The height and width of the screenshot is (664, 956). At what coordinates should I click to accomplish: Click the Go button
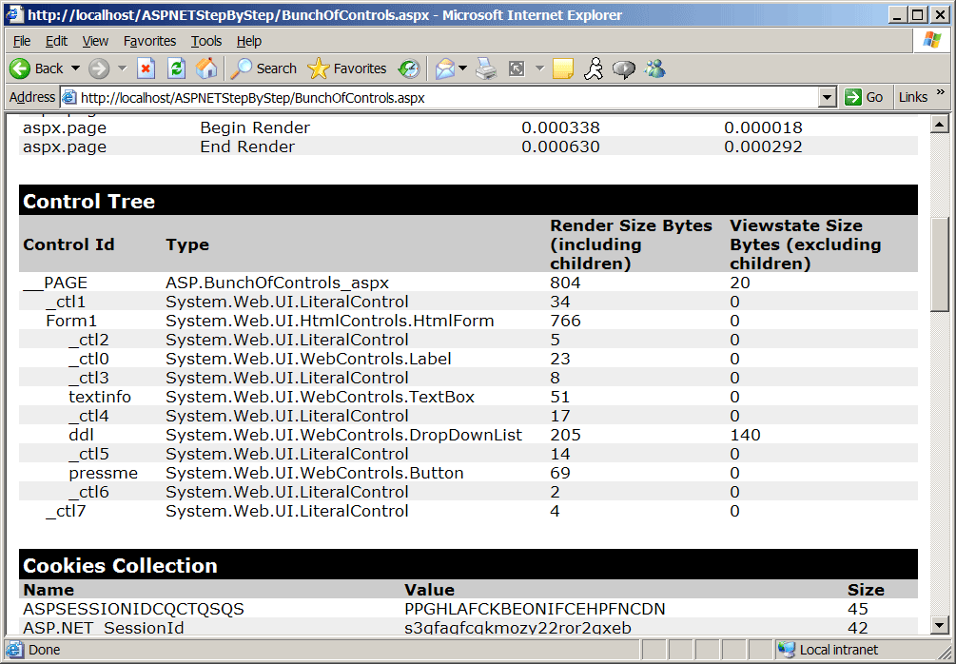tap(865, 97)
